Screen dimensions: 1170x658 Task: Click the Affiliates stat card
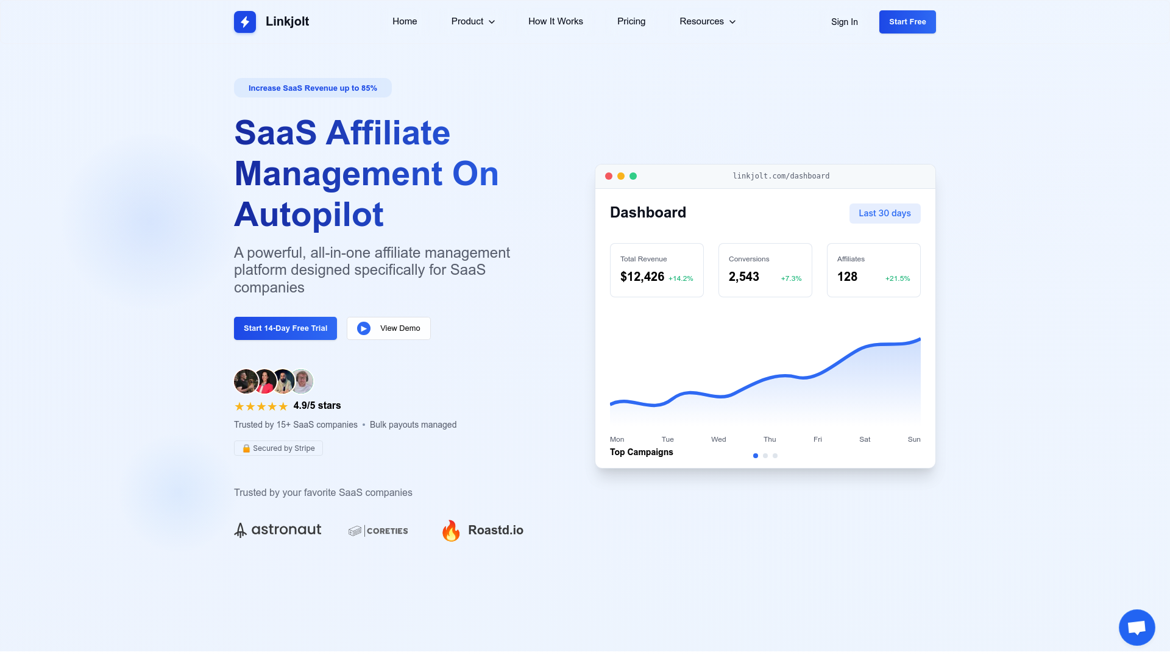click(874, 271)
